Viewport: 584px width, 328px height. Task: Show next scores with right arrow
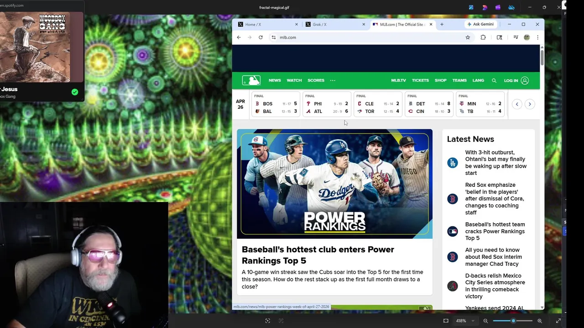(530, 104)
